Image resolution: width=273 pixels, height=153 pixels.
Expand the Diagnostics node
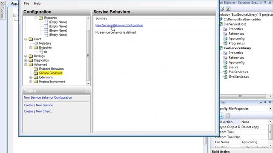[26, 60]
